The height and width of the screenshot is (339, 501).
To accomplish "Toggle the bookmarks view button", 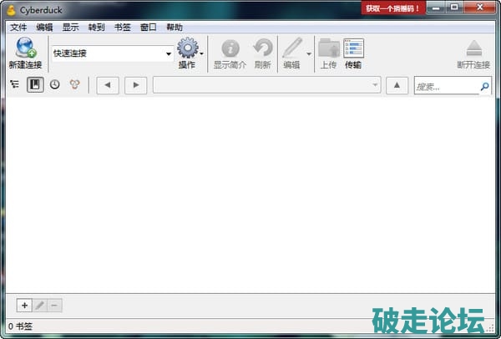I will point(35,85).
